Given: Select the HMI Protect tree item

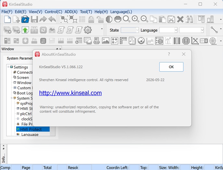Looking at the screenshot, I should (33, 129).
